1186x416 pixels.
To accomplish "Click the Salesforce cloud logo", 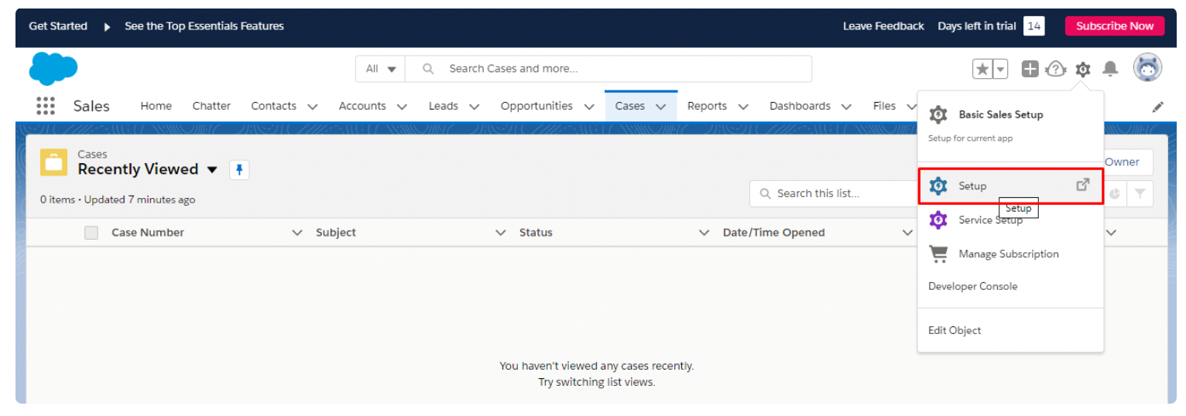I will [53, 69].
